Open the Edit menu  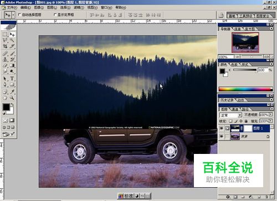[25, 8]
